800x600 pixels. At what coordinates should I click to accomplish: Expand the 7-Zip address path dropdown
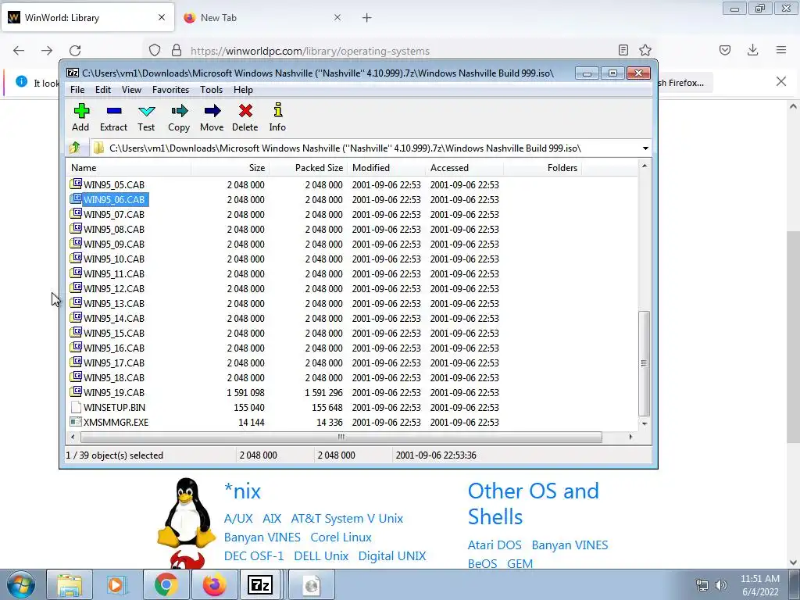coord(645,148)
